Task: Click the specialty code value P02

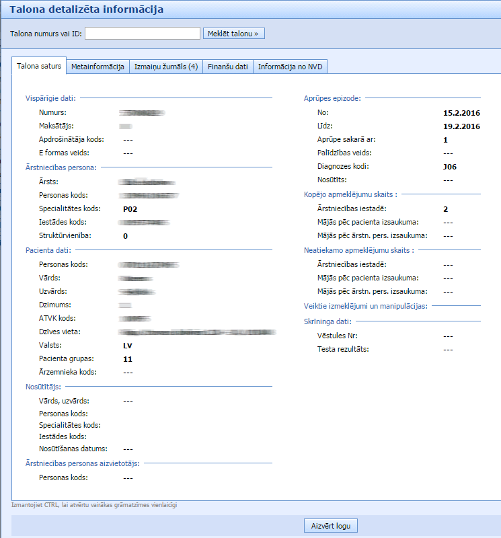Action: pyautogui.click(x=130, y=209)
